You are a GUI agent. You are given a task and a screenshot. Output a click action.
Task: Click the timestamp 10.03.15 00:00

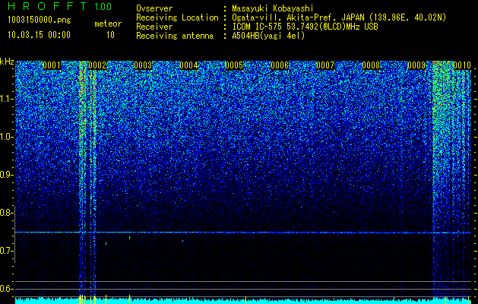39,35
